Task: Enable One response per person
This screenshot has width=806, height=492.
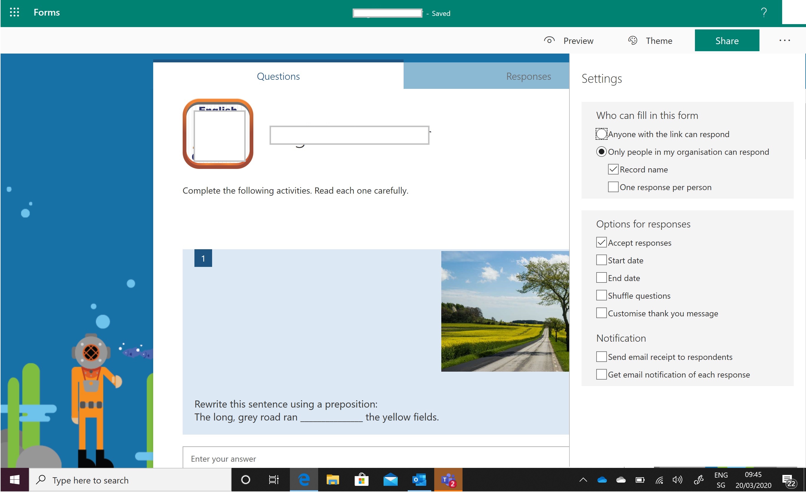Action: pos(613,187)
